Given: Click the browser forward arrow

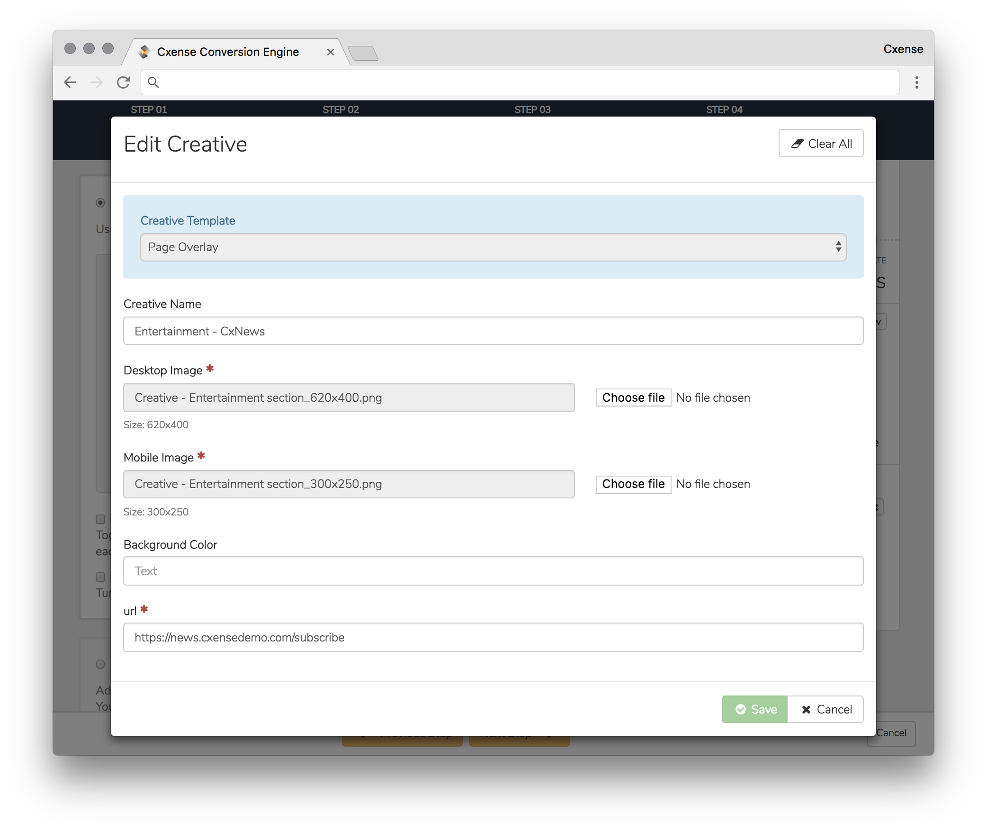Looking at the screenshot, I should coord(97,82).
